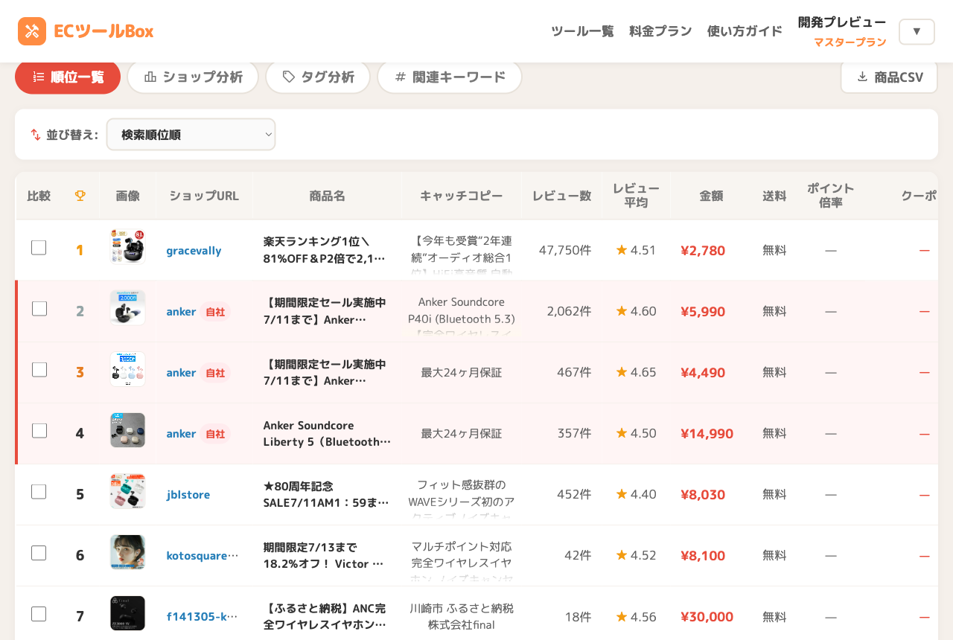This screenshot has width=953, height=640.
Task: Click the product name Anker Soundcore Liberty 5
Action: [328, 433]
